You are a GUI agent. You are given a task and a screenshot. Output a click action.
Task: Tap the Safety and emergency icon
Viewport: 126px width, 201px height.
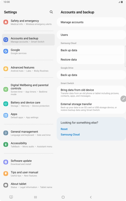[x=6, y=22]
